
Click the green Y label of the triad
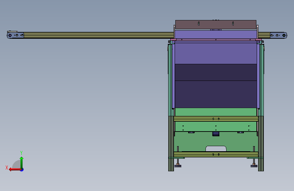tap(21, 153)
